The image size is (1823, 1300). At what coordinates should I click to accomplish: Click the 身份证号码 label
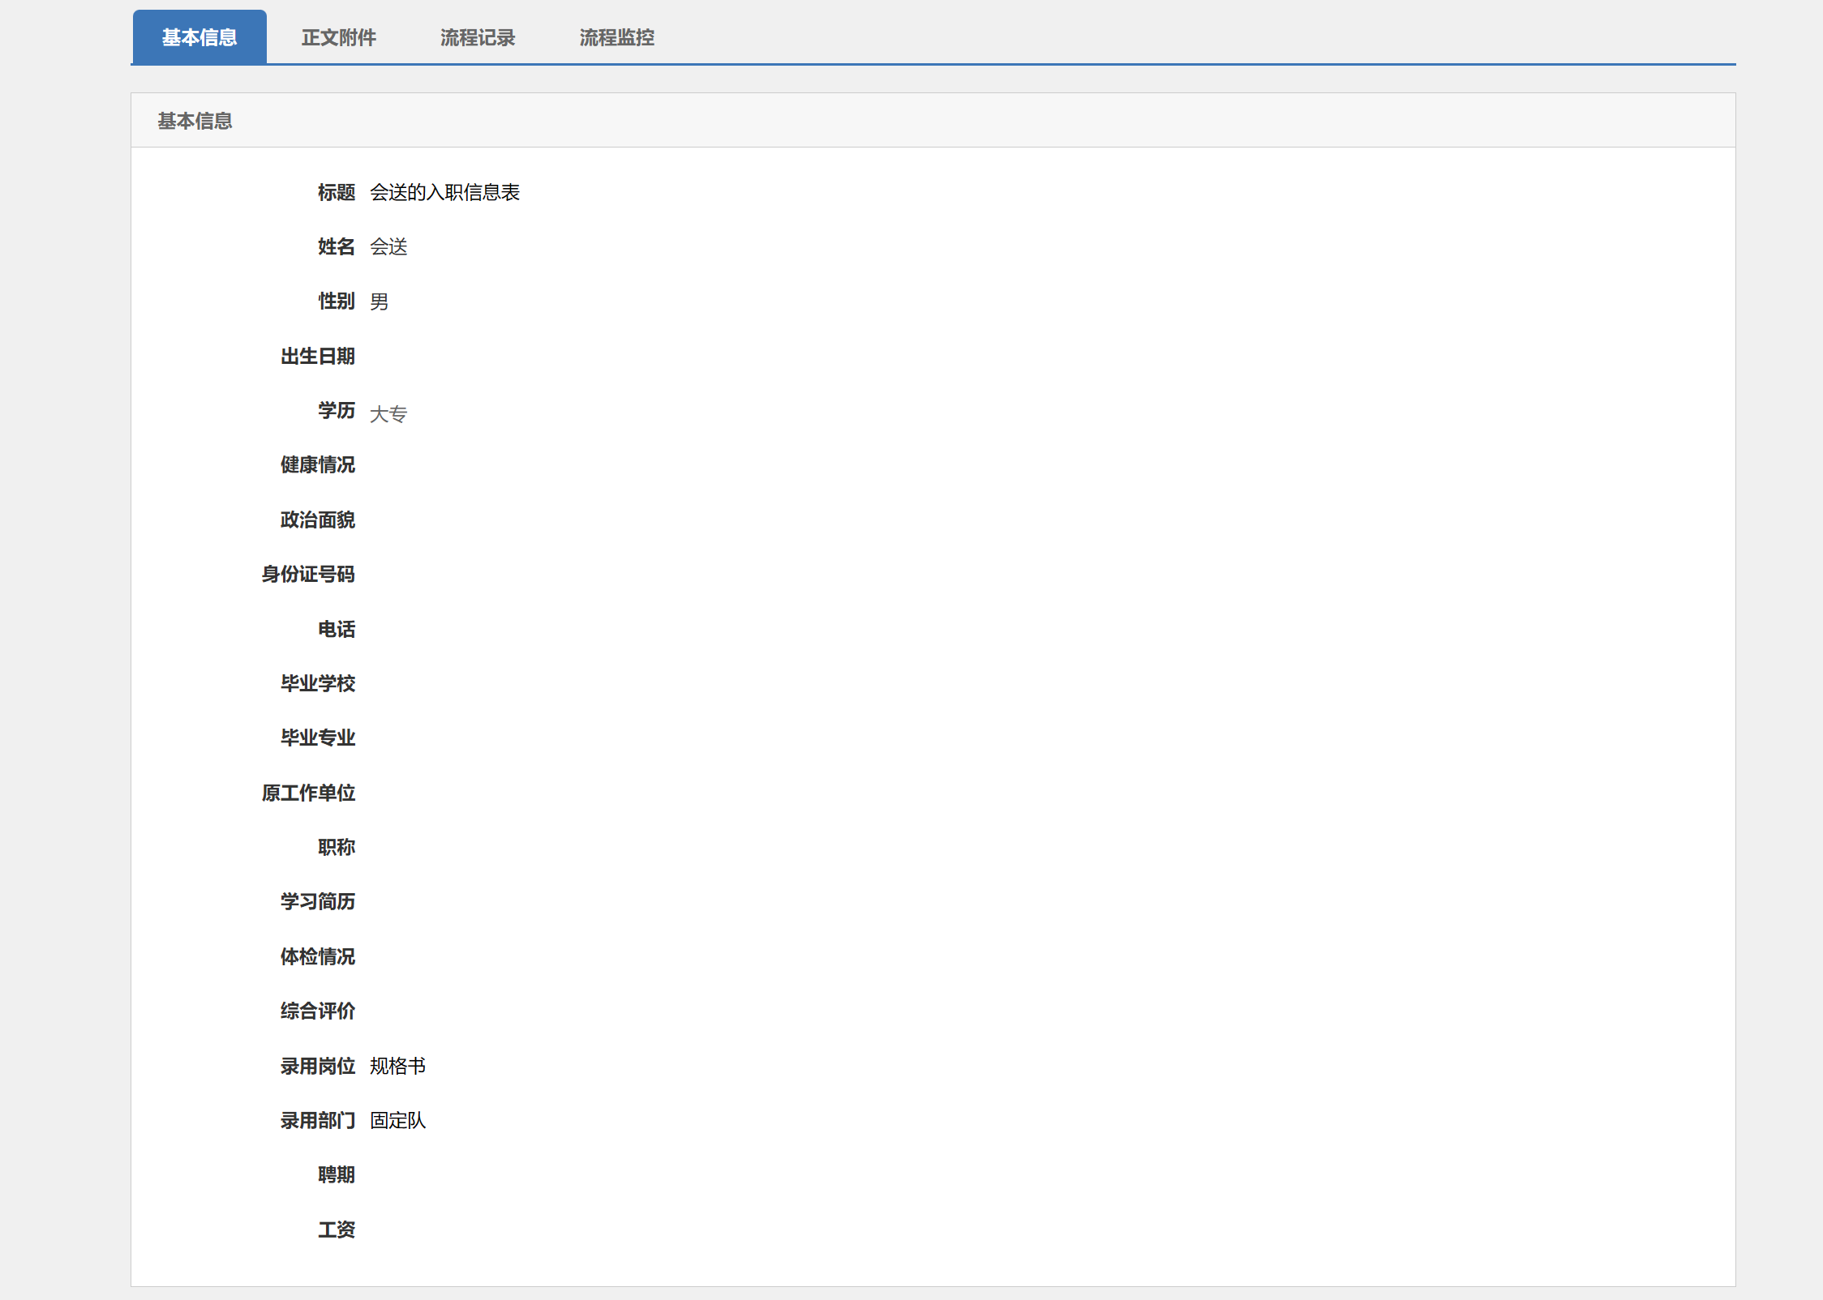(308, 574)
